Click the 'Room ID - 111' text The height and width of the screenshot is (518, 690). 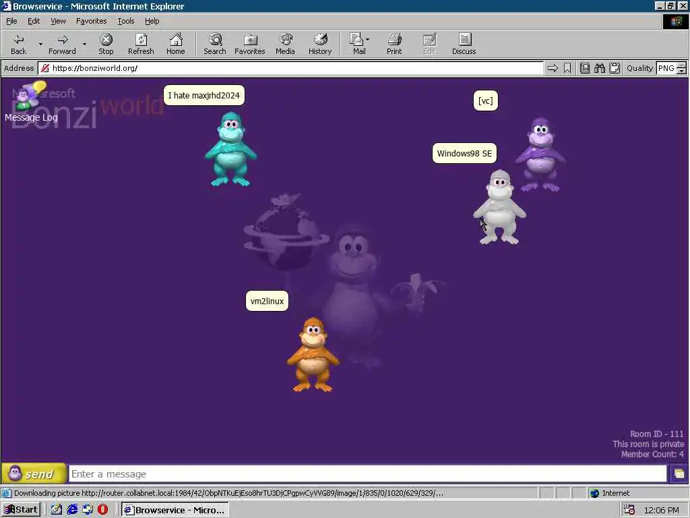tap(656, 434)
